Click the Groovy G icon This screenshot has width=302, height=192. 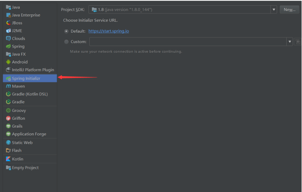[x=8, y=111]
